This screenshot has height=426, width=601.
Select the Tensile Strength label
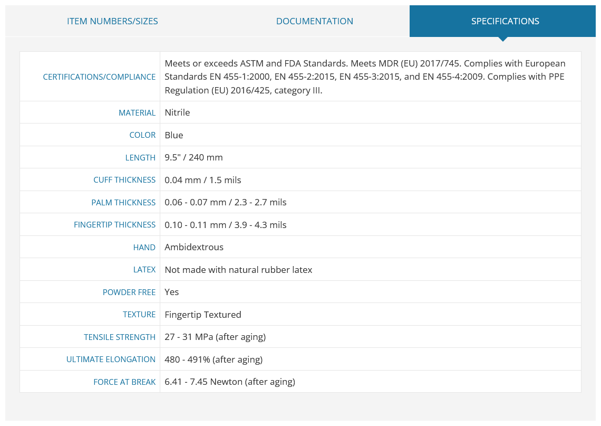coord(120,337)
